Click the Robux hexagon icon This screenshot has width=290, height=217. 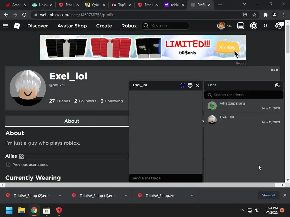253,26
